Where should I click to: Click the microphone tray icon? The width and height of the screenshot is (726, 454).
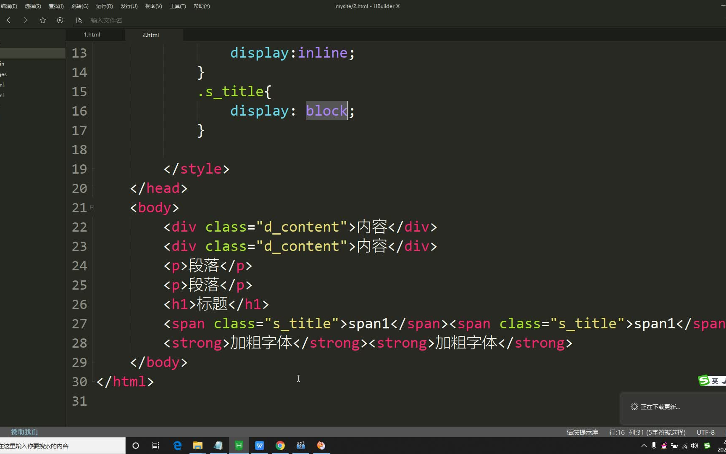coord(654,446)
